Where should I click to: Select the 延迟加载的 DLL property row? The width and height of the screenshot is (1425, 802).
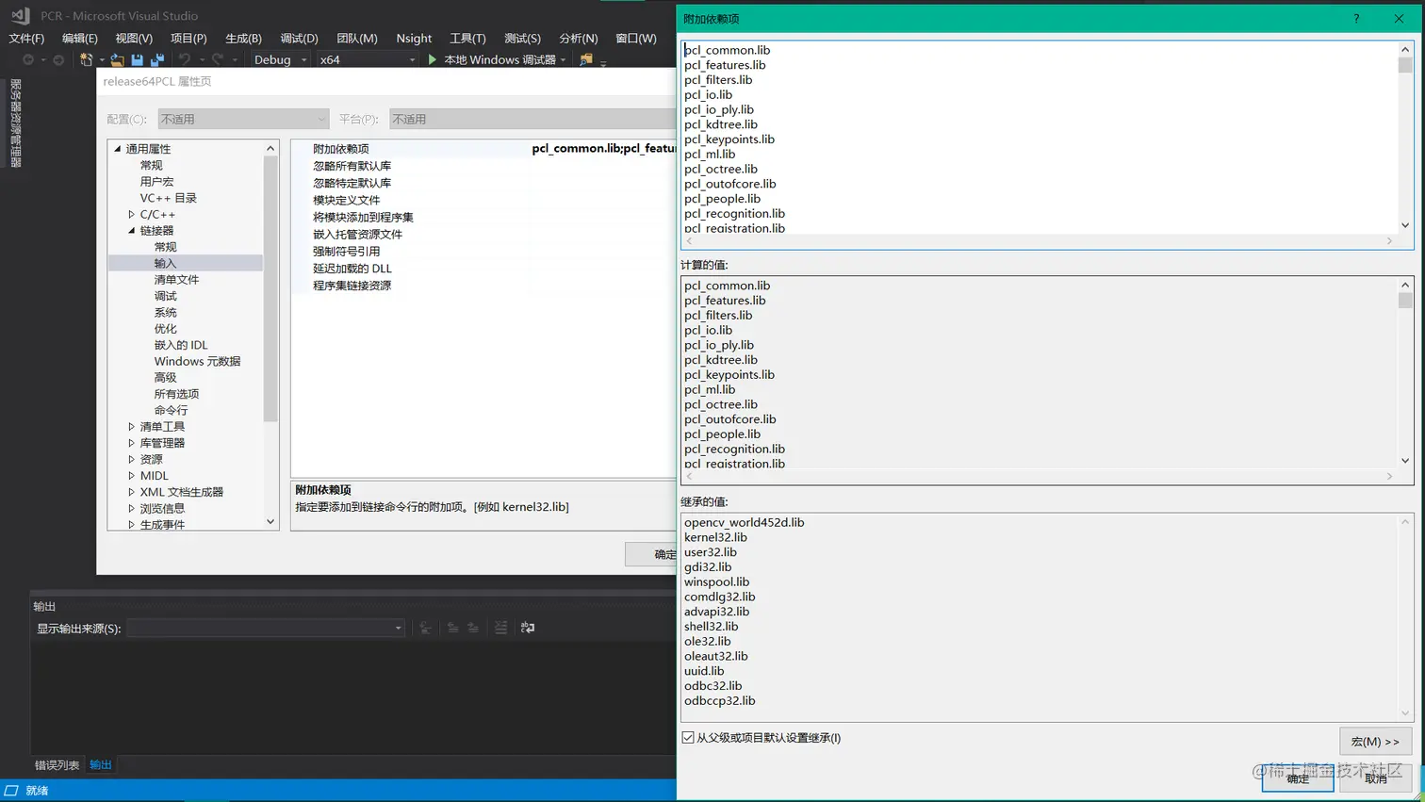[x=484, y=269]
